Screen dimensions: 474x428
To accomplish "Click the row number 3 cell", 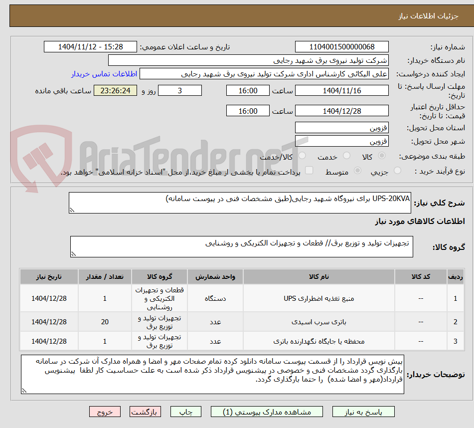I will click(455, 341).
